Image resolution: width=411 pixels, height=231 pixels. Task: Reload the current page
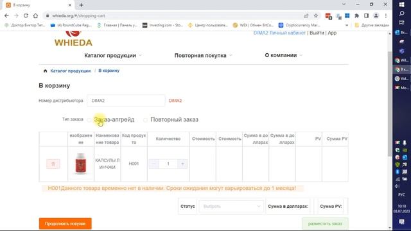click(x=26, y=15)
